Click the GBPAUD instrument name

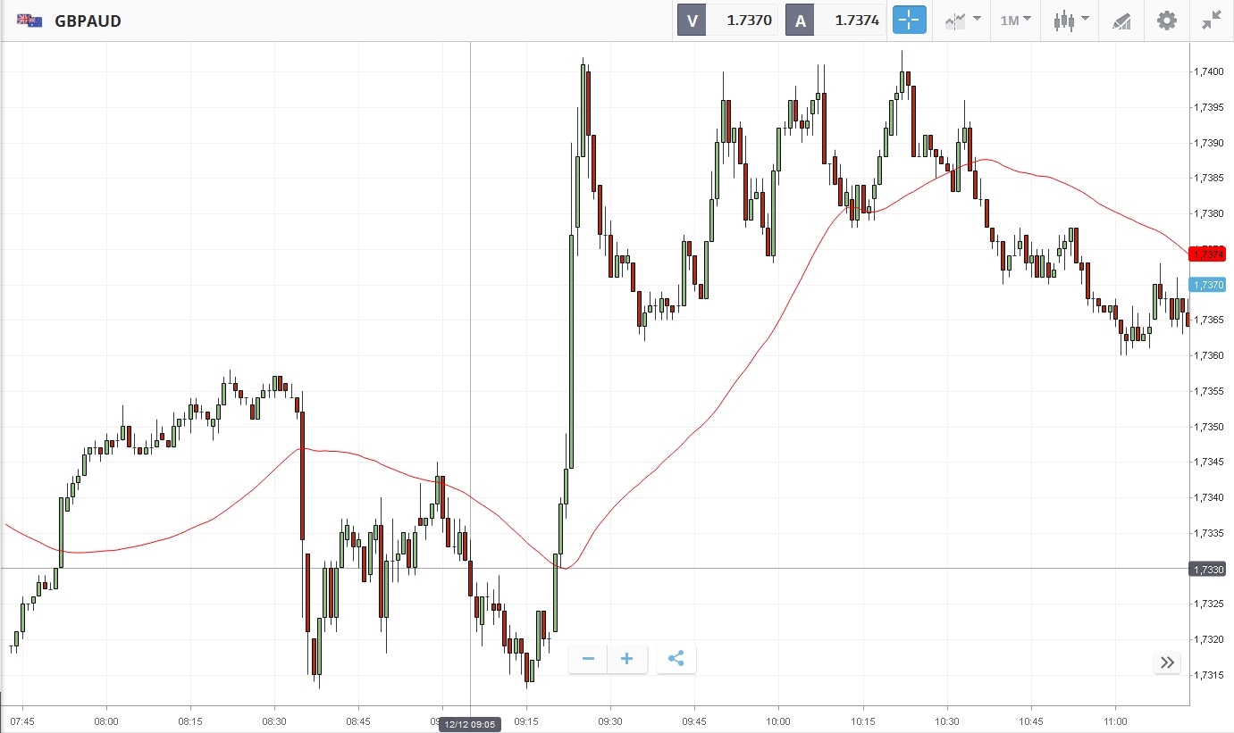(88, 21)
